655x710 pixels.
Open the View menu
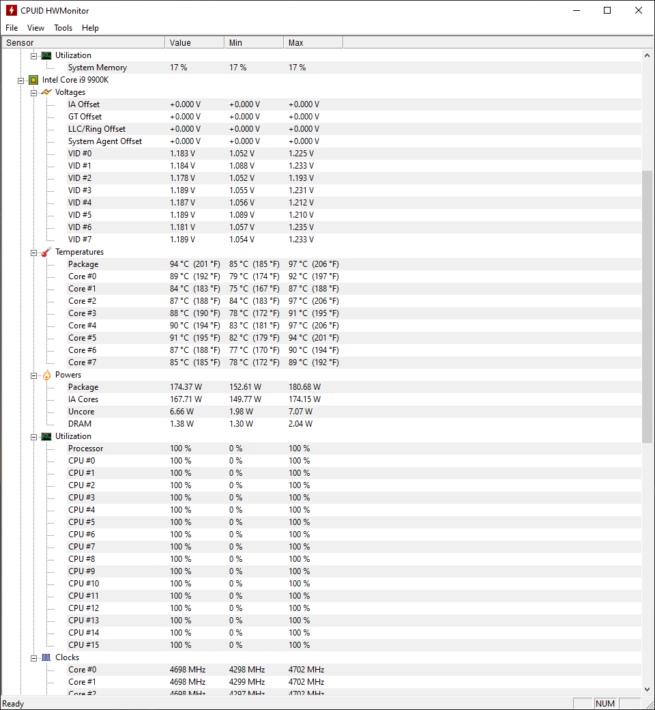pos(35,28)
